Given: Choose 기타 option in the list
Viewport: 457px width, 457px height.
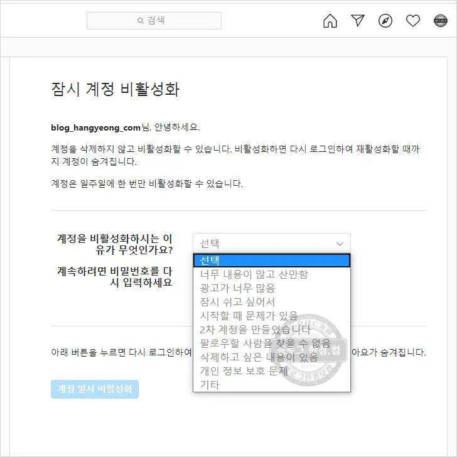Looking at the screenshot, I should [x=271, y=385].
